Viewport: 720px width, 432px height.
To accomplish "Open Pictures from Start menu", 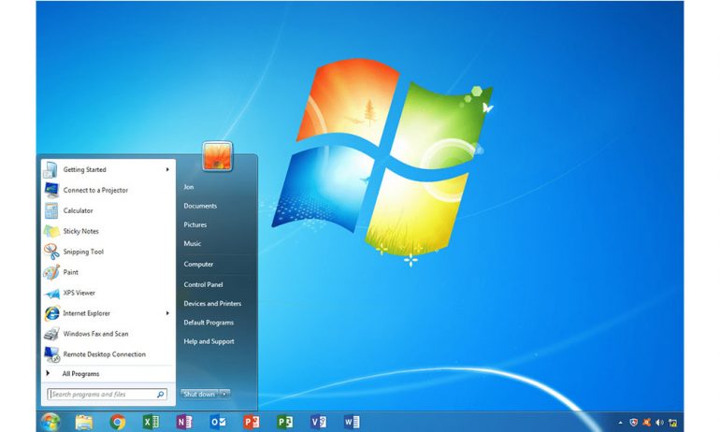I will [x=195, y=225].
